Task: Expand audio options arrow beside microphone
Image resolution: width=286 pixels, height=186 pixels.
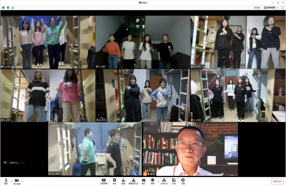Action: pyautogui.click(x=11, y=182)
